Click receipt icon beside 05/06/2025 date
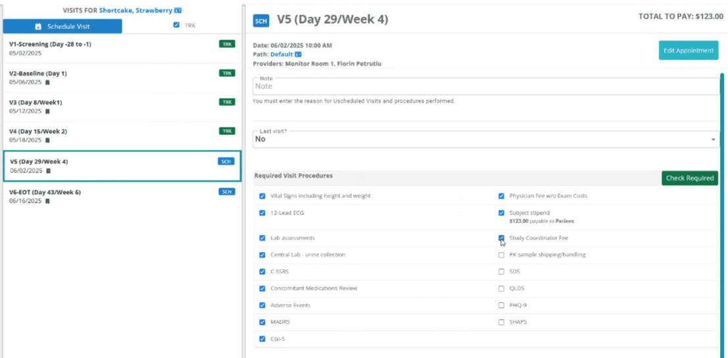This screenshot has width=728, height=358. (47, 82)
